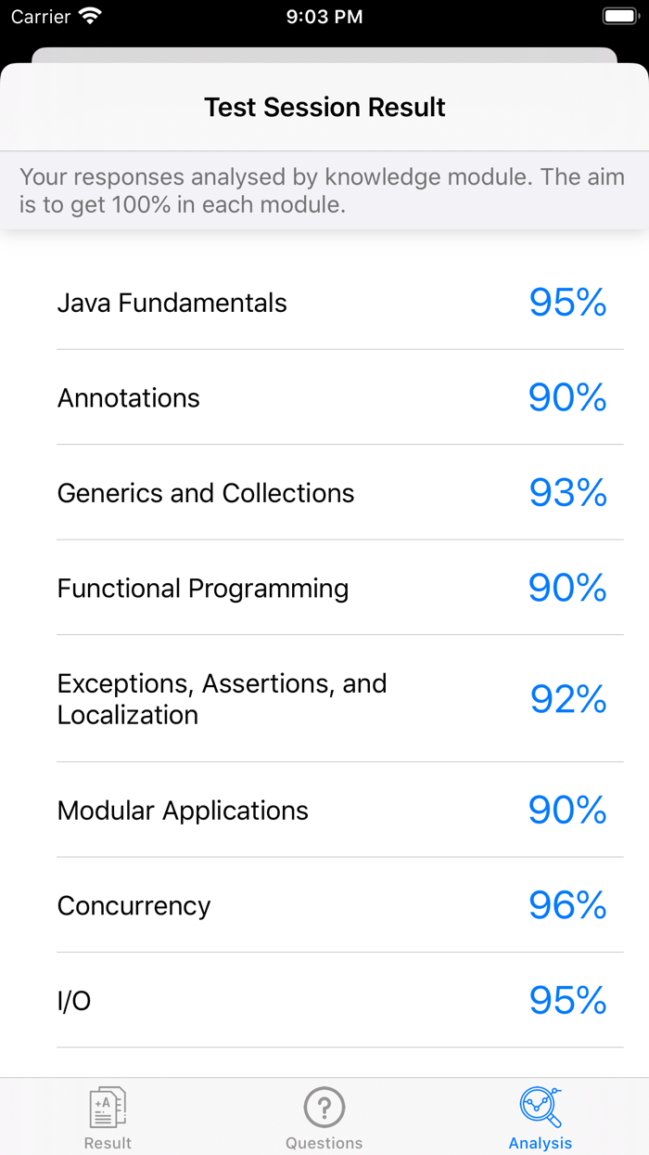Viewport: 649px width, 1155px height.
Task: Tap the 96% score next to Concurrency
Action: (x=567, y=905)
